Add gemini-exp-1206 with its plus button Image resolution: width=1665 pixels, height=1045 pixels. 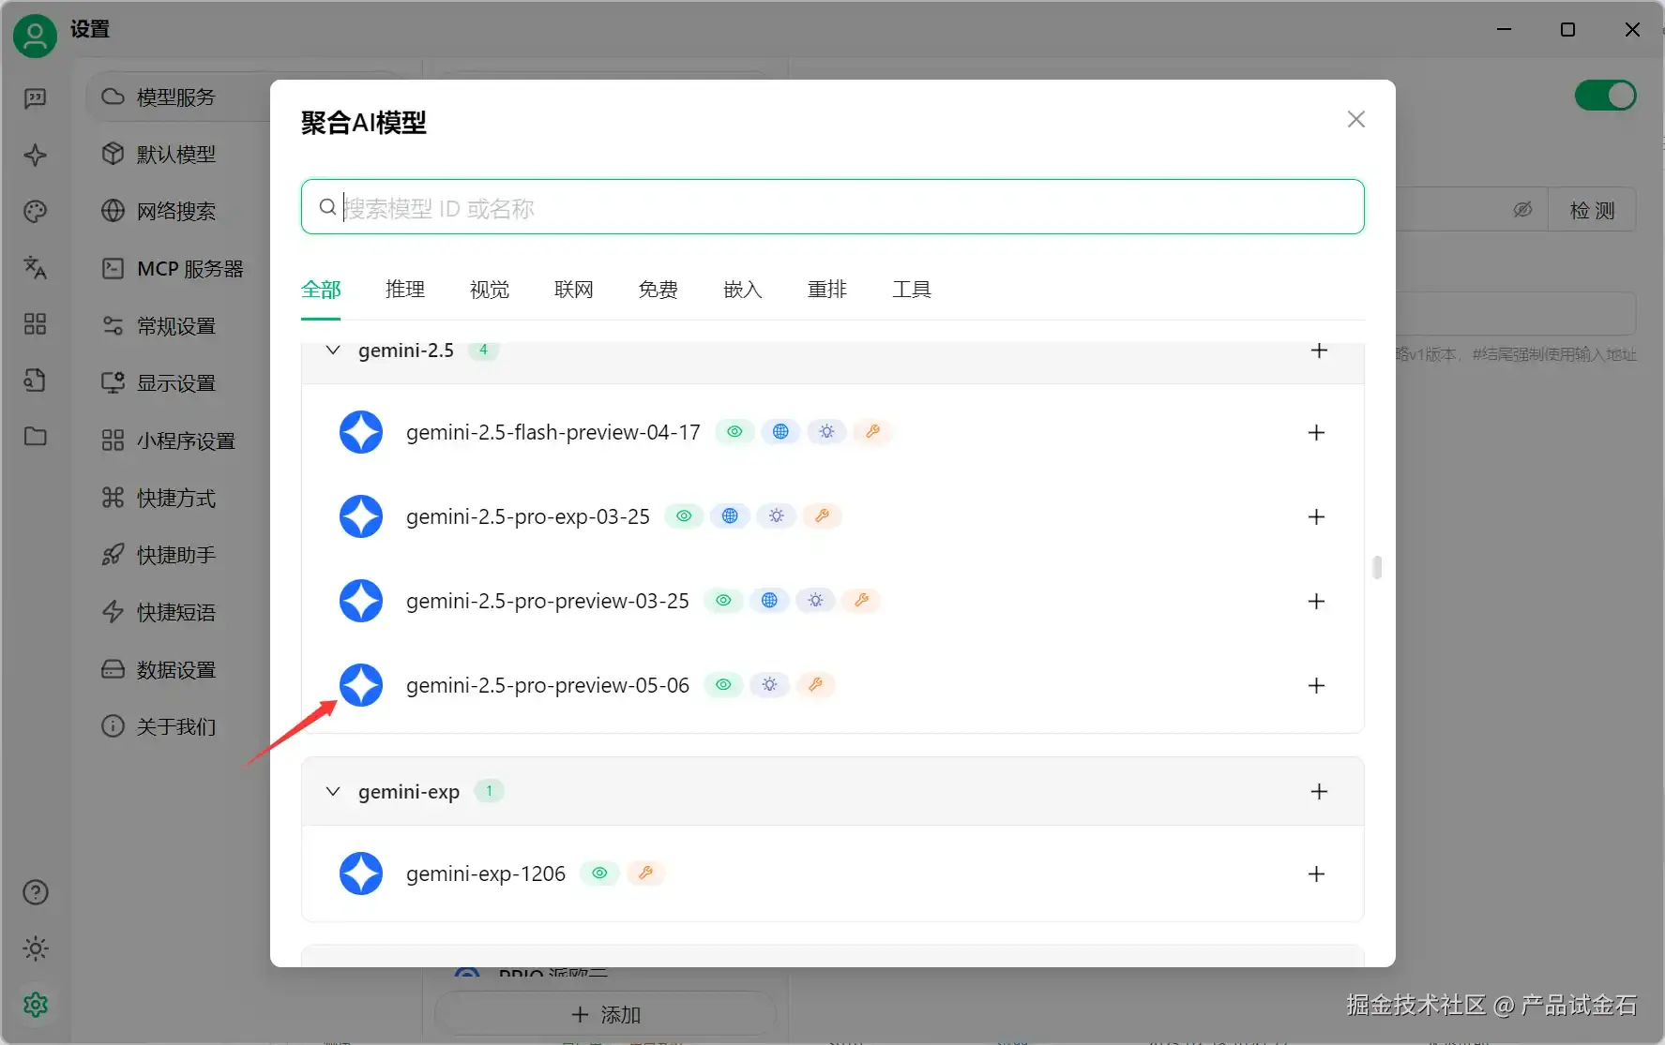[1316, 873]
